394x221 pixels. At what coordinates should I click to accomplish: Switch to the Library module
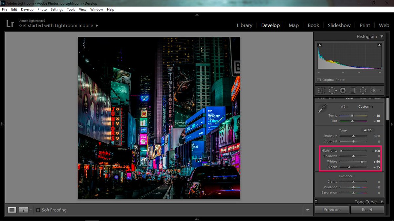click(245, 25)
